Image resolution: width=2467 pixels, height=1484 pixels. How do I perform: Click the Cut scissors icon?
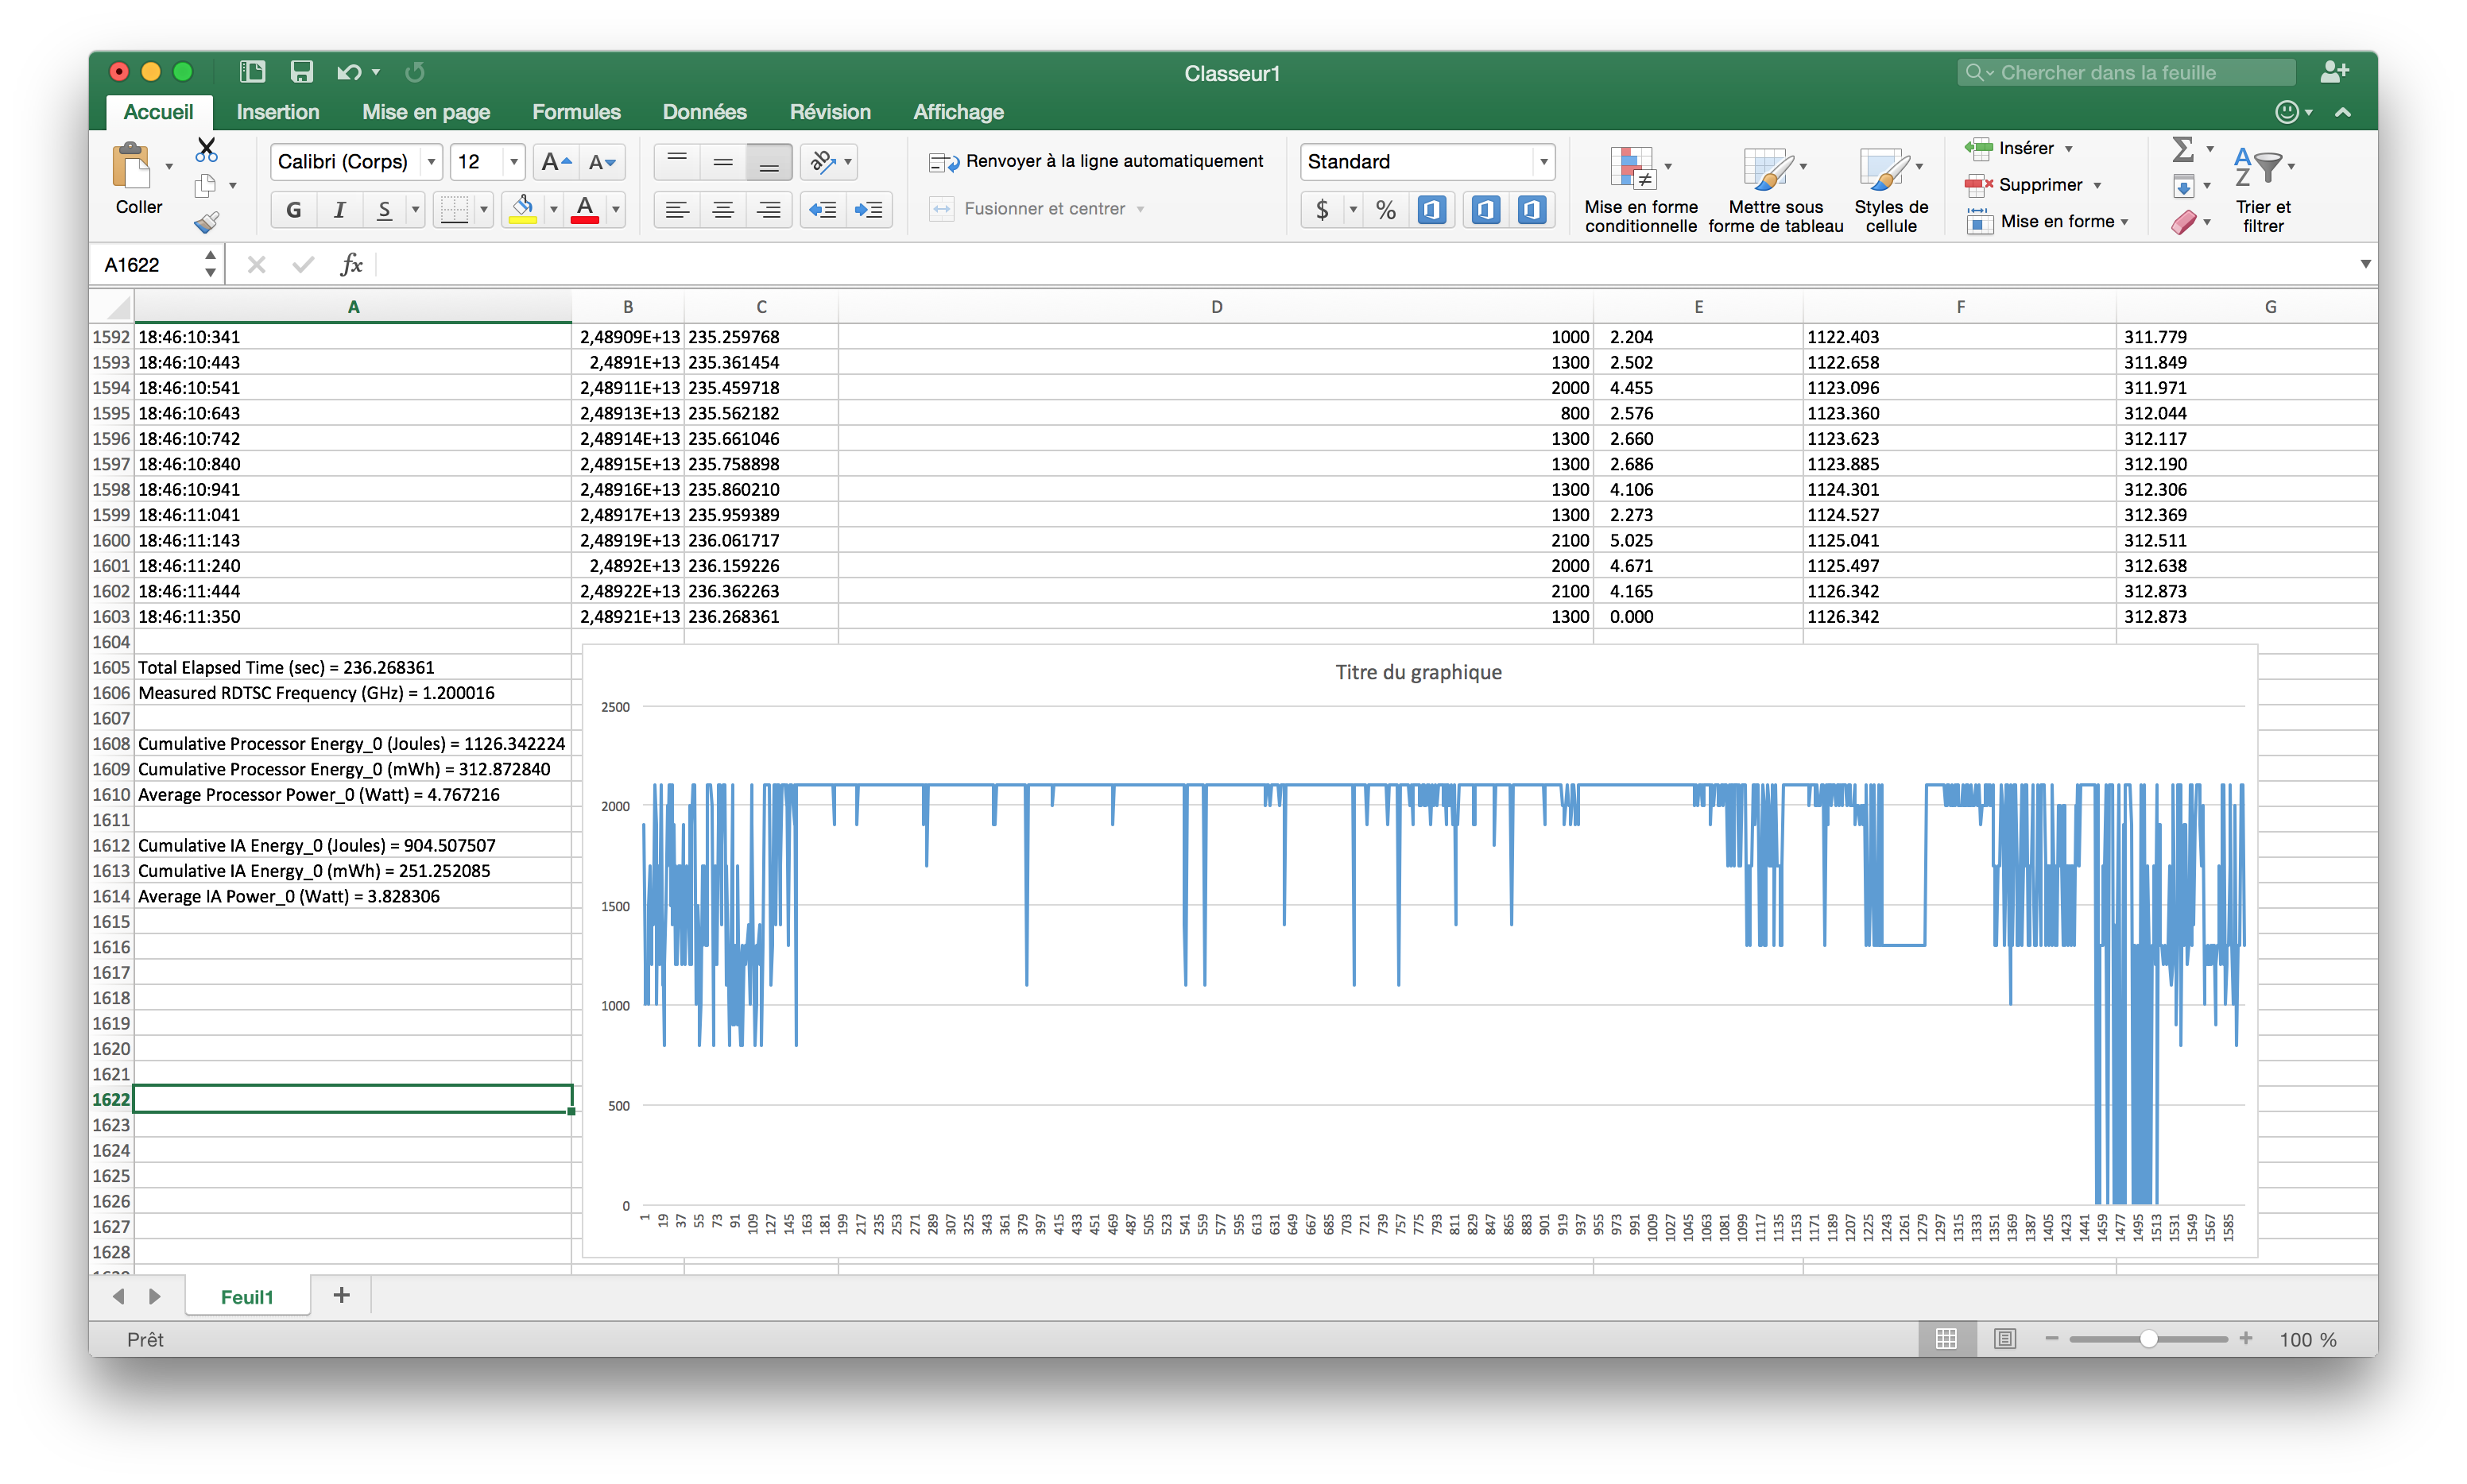click(206, 150)
